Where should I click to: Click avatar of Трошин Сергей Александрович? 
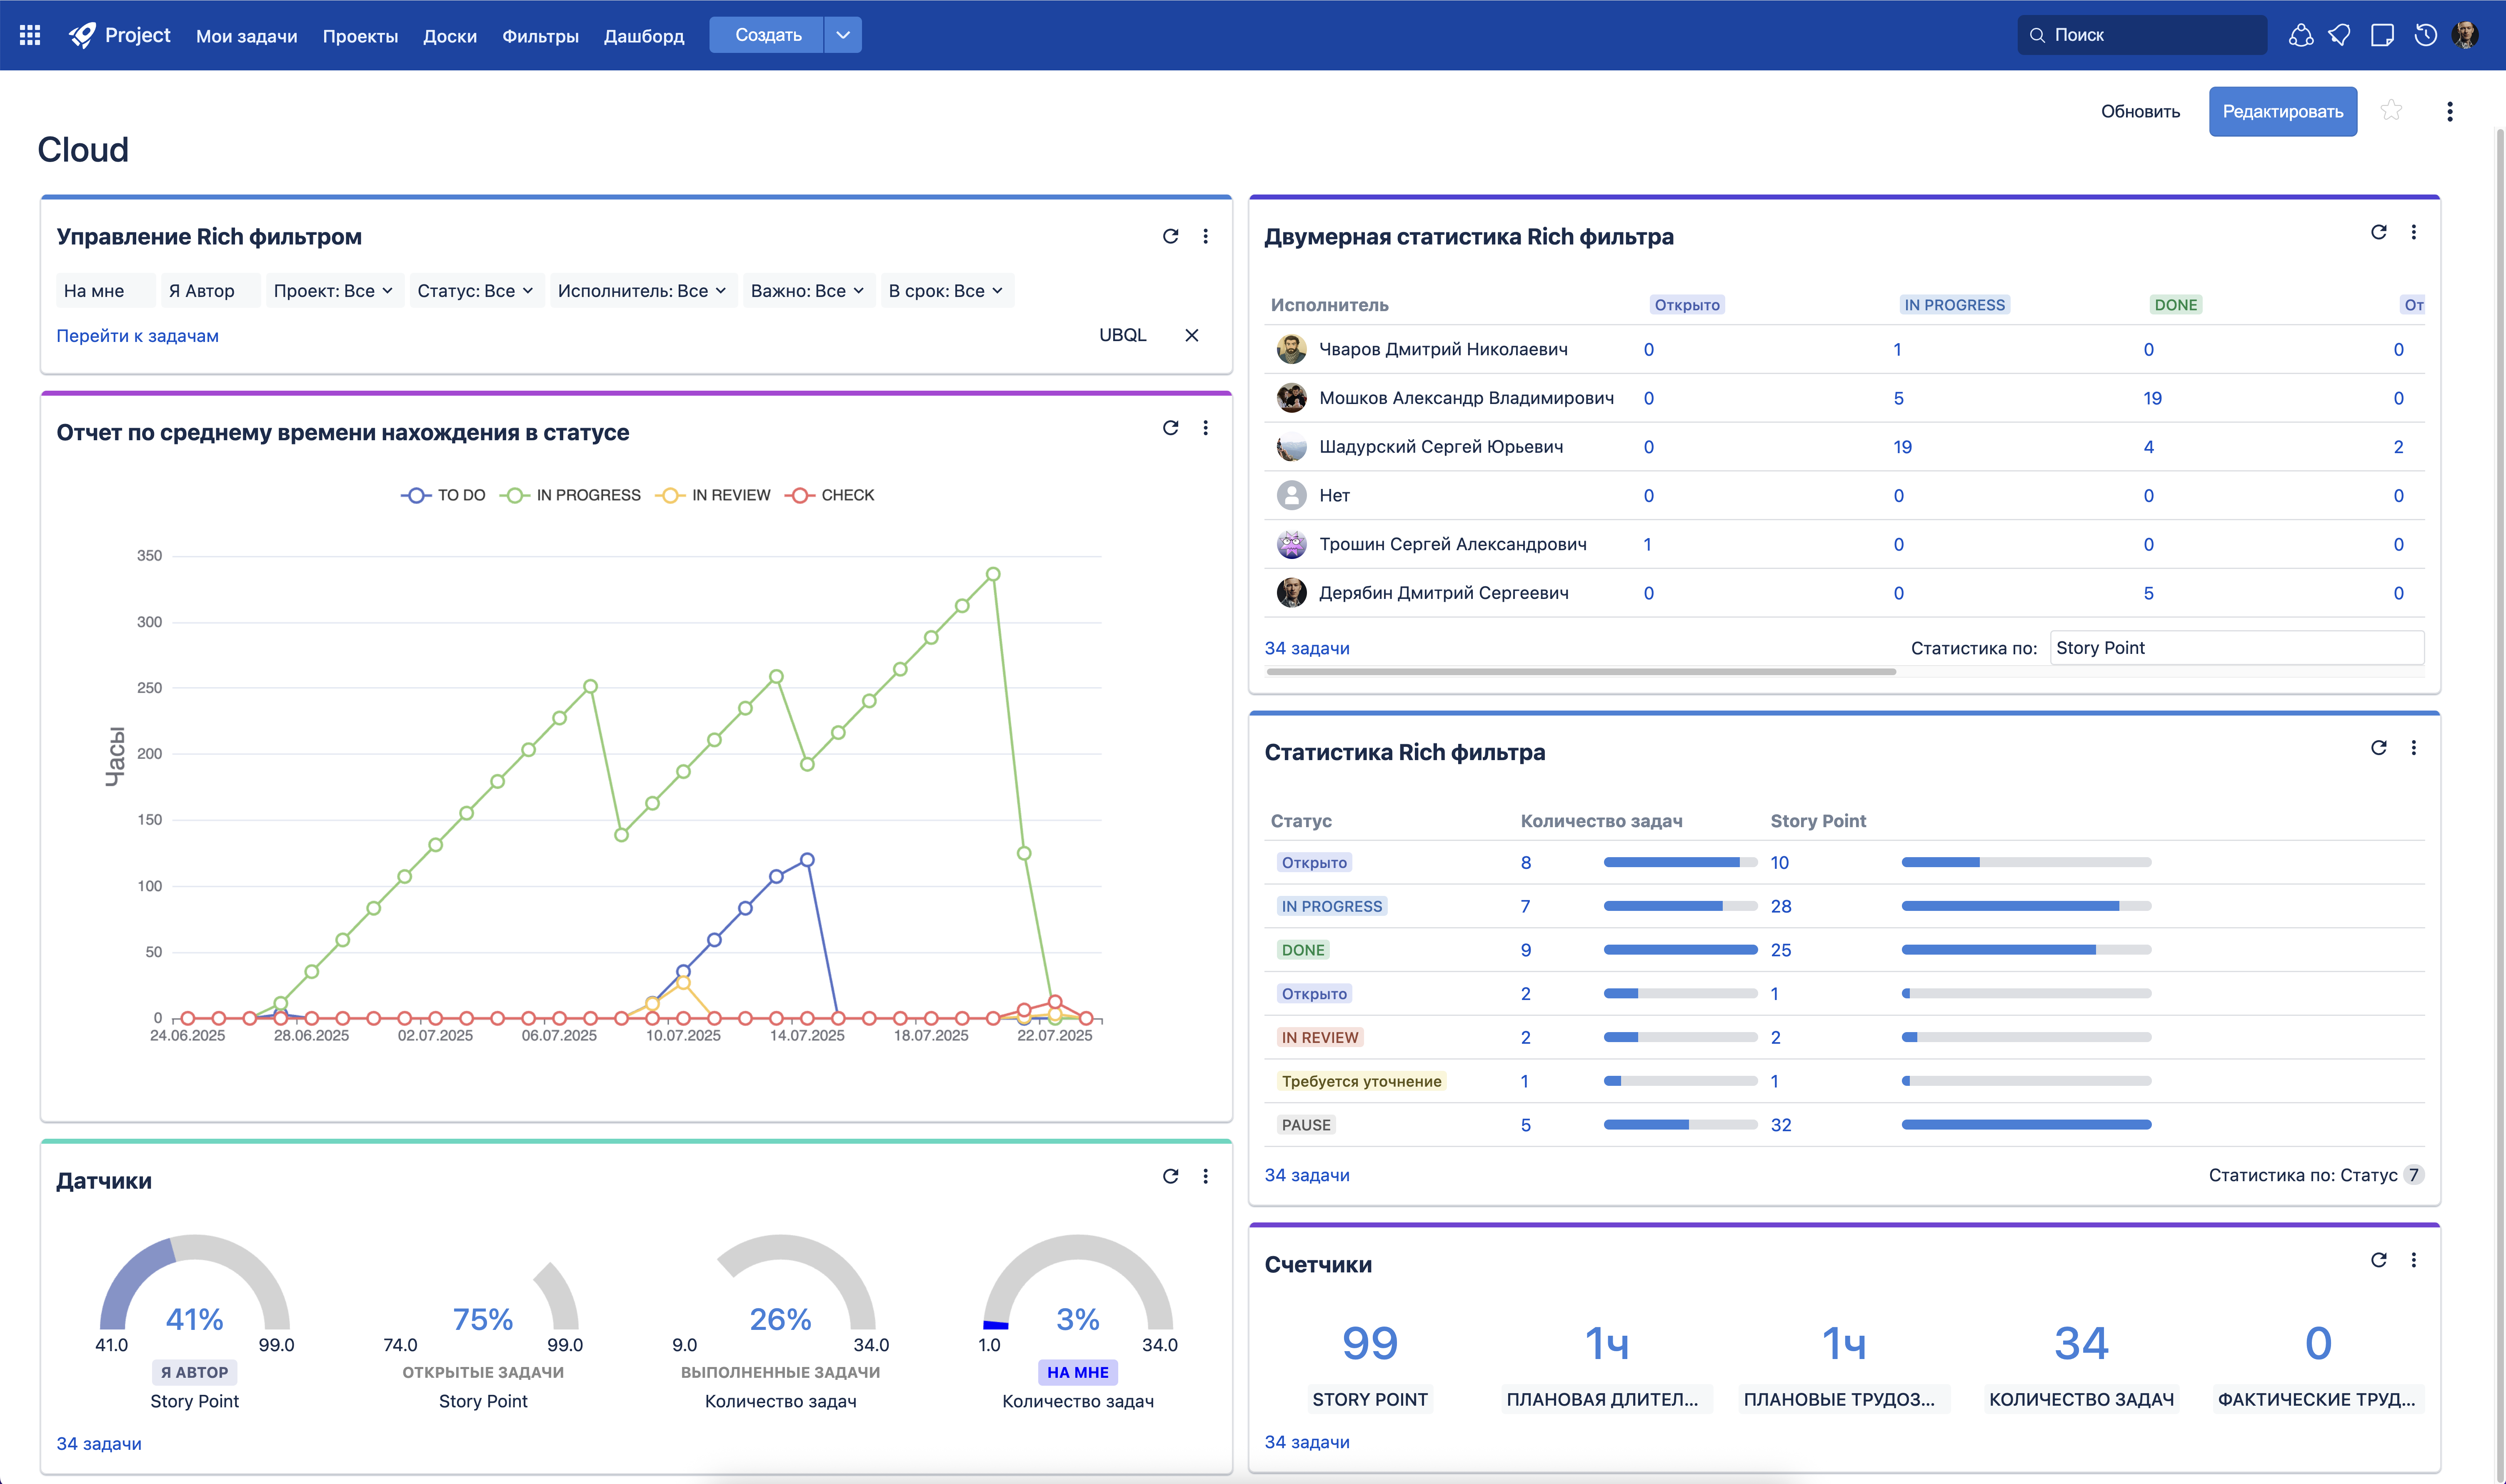(1291, 544)
